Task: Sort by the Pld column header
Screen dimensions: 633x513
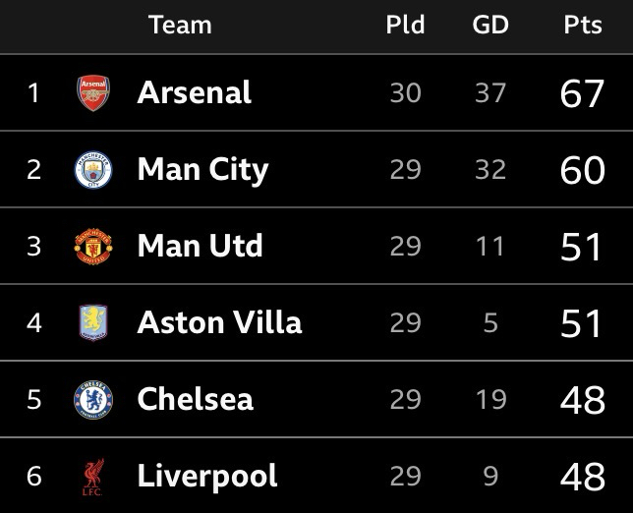Action: point(405,25)
